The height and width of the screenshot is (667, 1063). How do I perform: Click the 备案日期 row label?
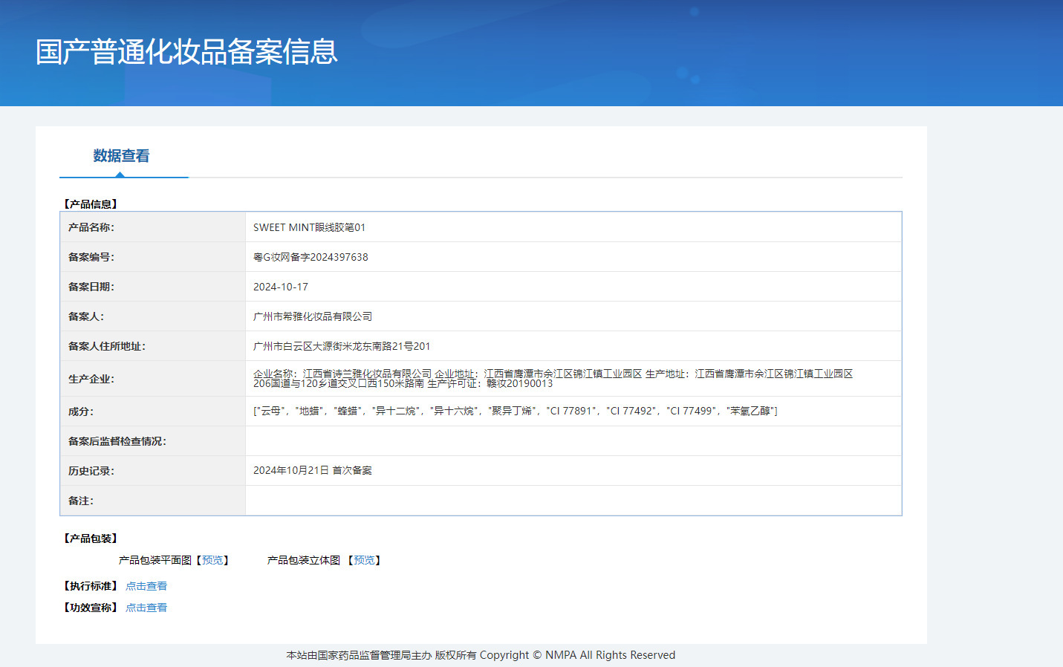[91, 287]
